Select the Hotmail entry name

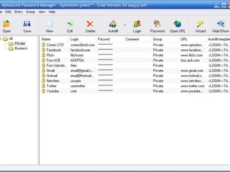52,76
